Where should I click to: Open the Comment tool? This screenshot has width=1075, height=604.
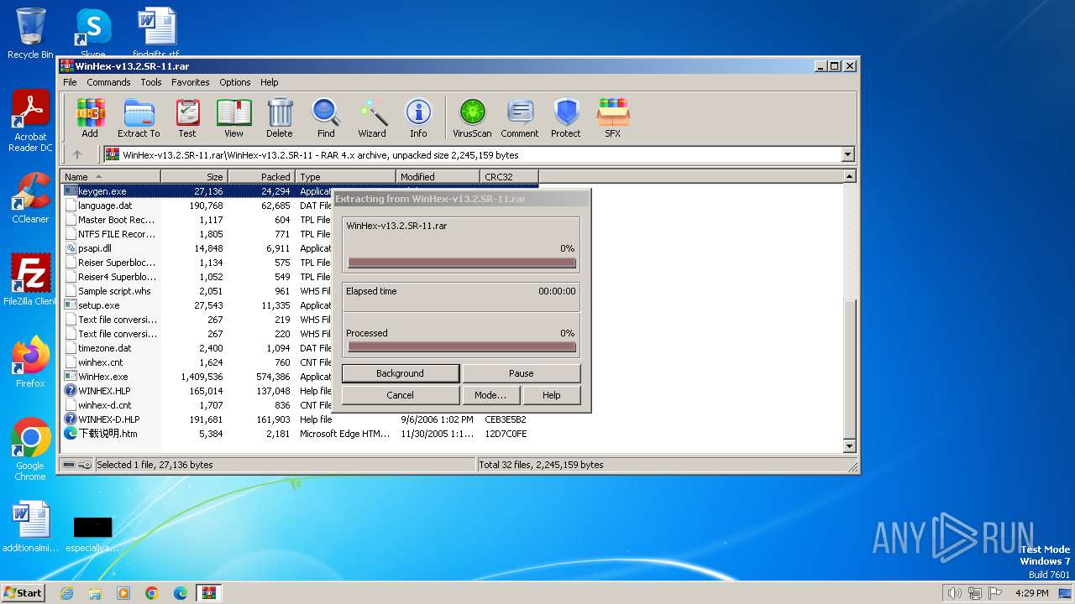pos(520,117)
